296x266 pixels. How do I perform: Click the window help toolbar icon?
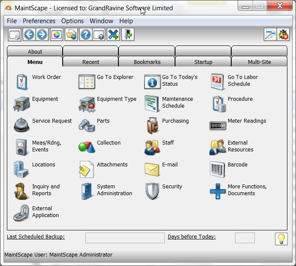pyautogui.click(x=99, y=35)
